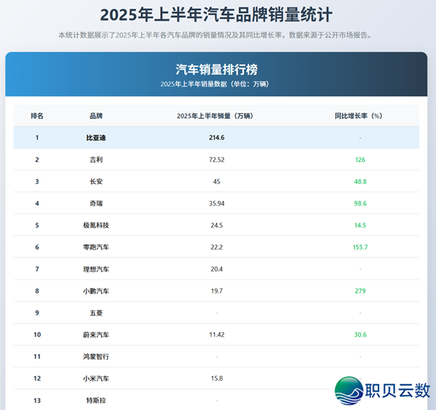Click the sales dash in the 特斯拉 row

pyautogui.click(x=216, y=401)
